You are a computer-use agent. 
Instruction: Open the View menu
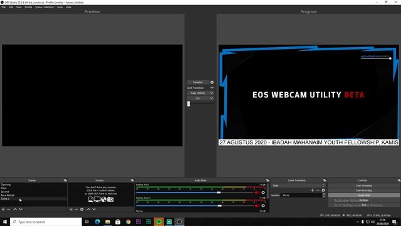click(19, 7)
